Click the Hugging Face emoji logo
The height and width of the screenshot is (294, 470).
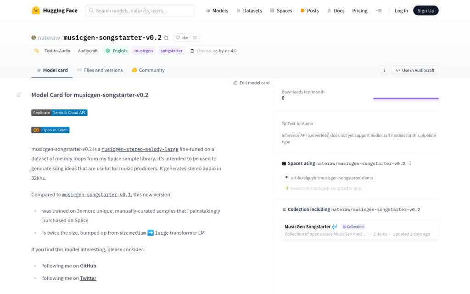tap(36, 11)
